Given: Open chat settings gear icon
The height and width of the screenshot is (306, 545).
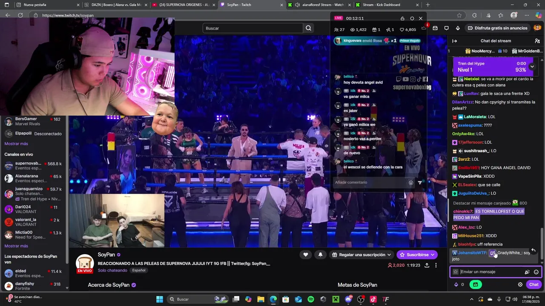Looking at the screenshot, I should (x=520, y=284).
